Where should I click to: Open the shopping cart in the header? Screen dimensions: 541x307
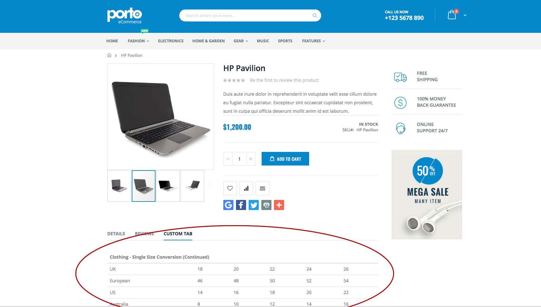tap(452, 15)
